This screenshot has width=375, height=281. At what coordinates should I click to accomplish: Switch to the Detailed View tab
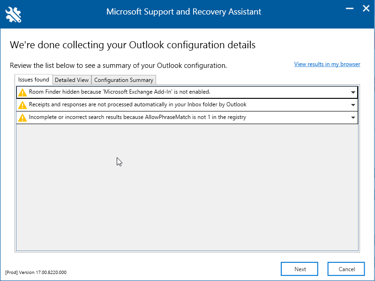pos(72,80)
